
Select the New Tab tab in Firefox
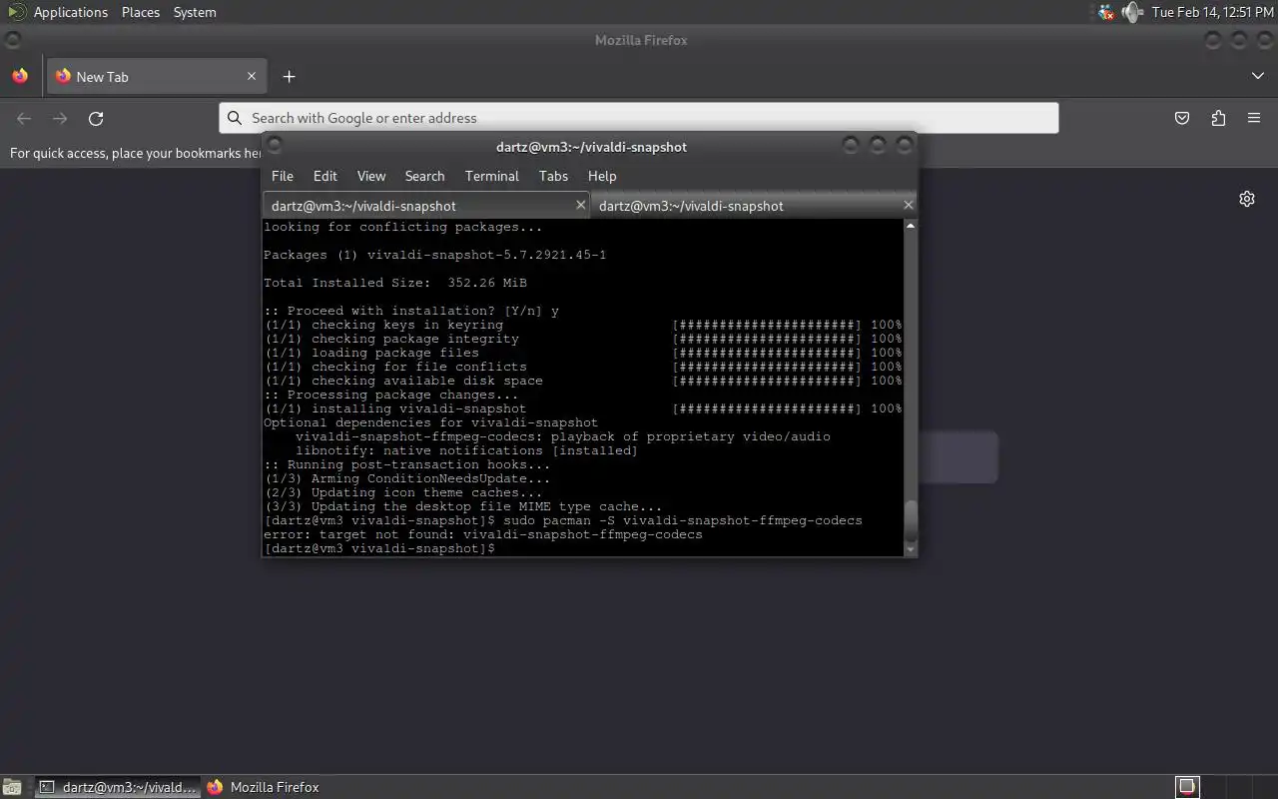(x=155, y=76)
